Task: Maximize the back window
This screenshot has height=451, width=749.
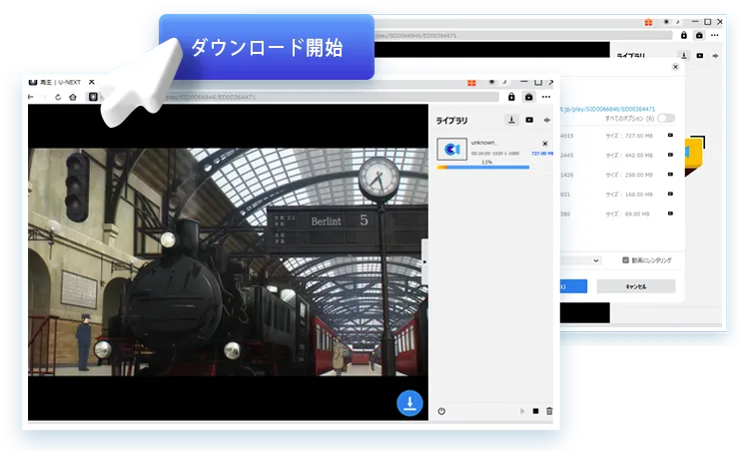Action: click(708, 22)
